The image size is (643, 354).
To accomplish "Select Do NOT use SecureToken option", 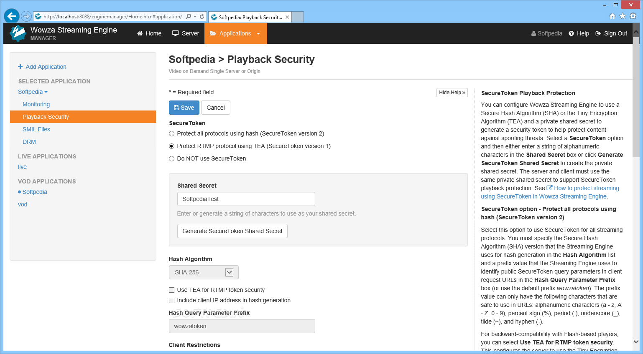I will [x=171, y=158].
